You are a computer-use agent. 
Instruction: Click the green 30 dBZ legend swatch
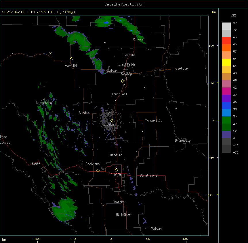point(226,120)
